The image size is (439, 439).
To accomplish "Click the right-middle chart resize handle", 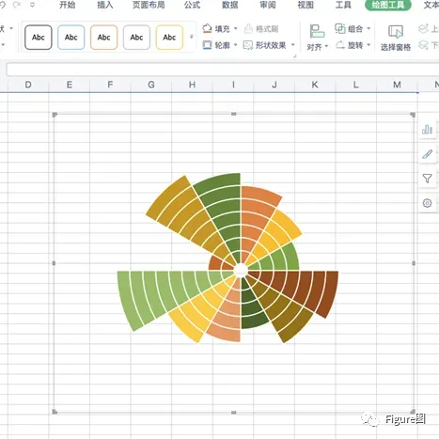I will coord(414,263).
